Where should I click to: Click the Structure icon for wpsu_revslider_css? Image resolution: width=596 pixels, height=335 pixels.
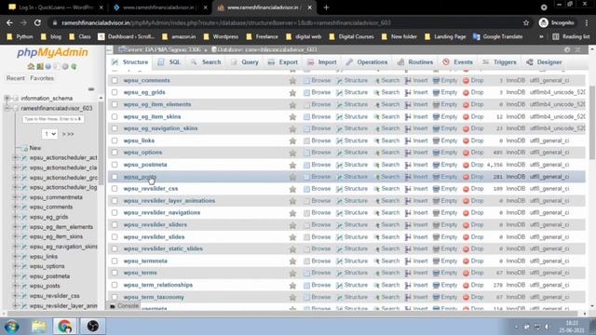339,189
